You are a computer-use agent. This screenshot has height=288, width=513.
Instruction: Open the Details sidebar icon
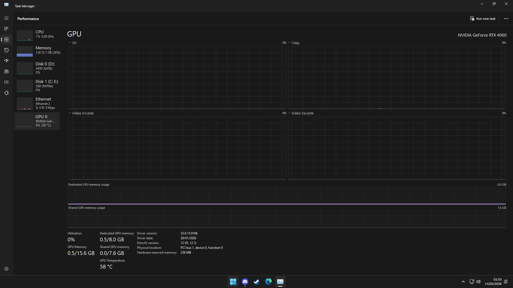[x=6, y=82]
